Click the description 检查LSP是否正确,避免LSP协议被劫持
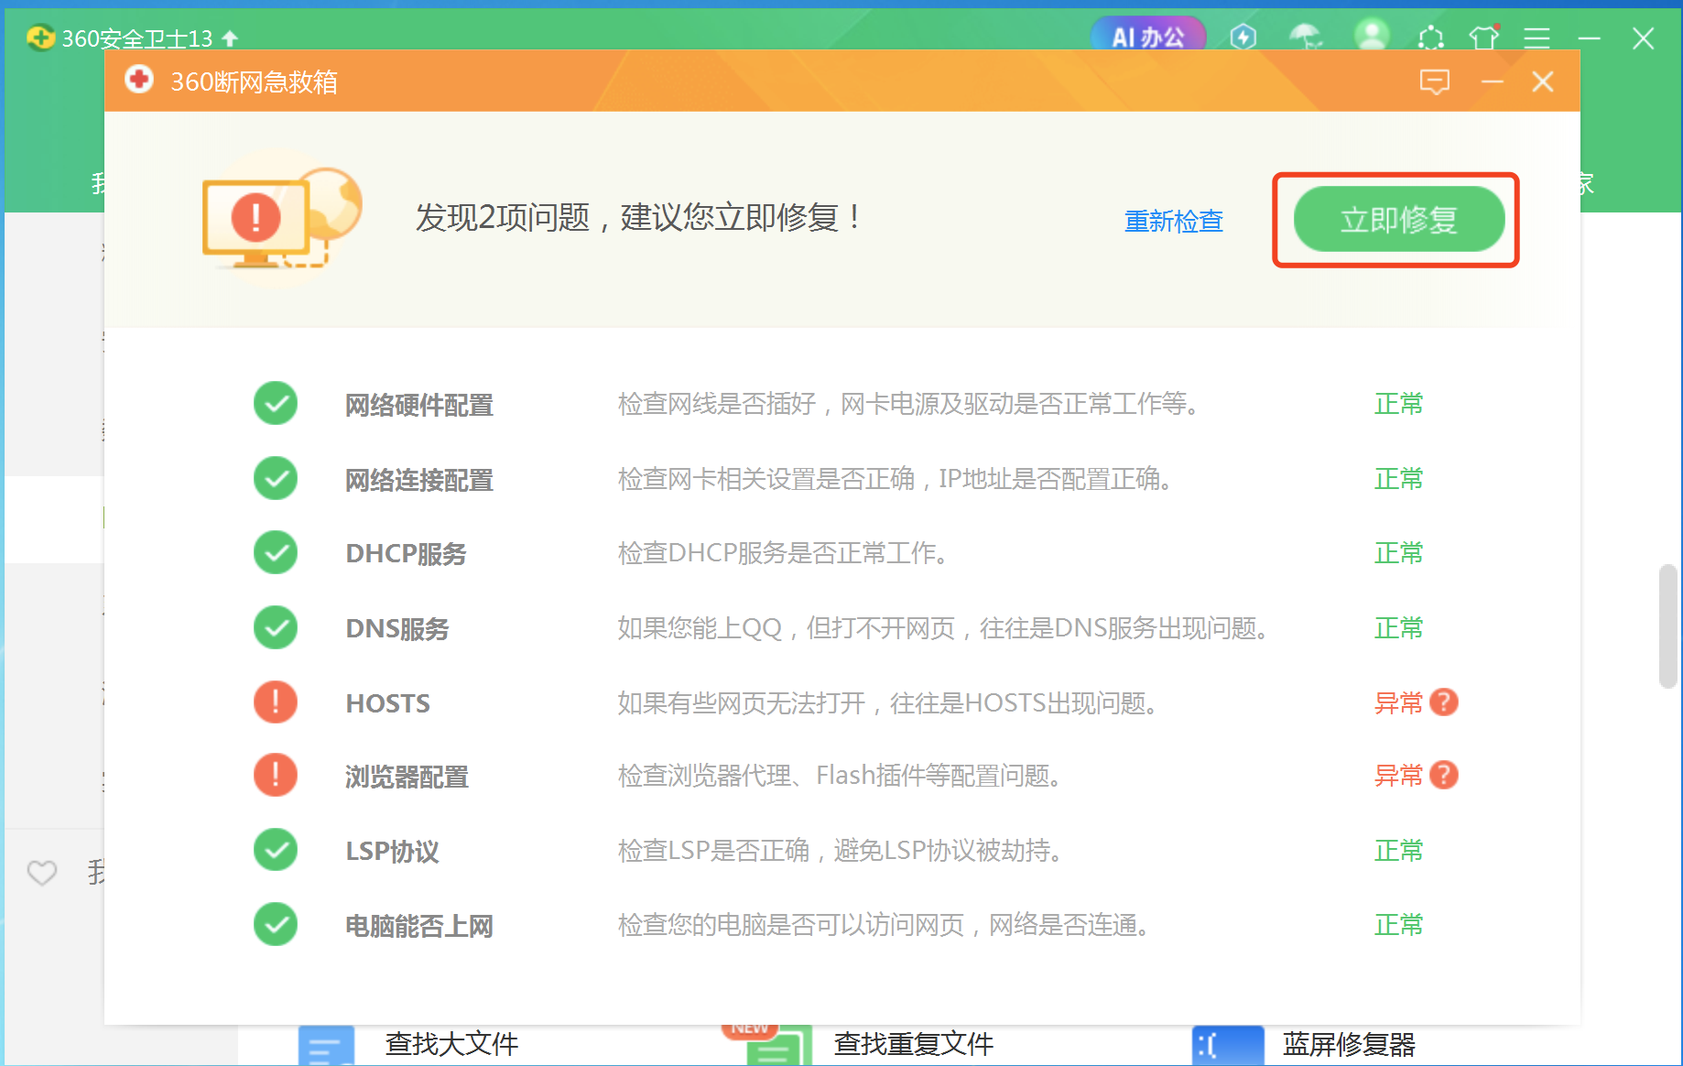The image size is (1683, 1066). tap(841, 851)
